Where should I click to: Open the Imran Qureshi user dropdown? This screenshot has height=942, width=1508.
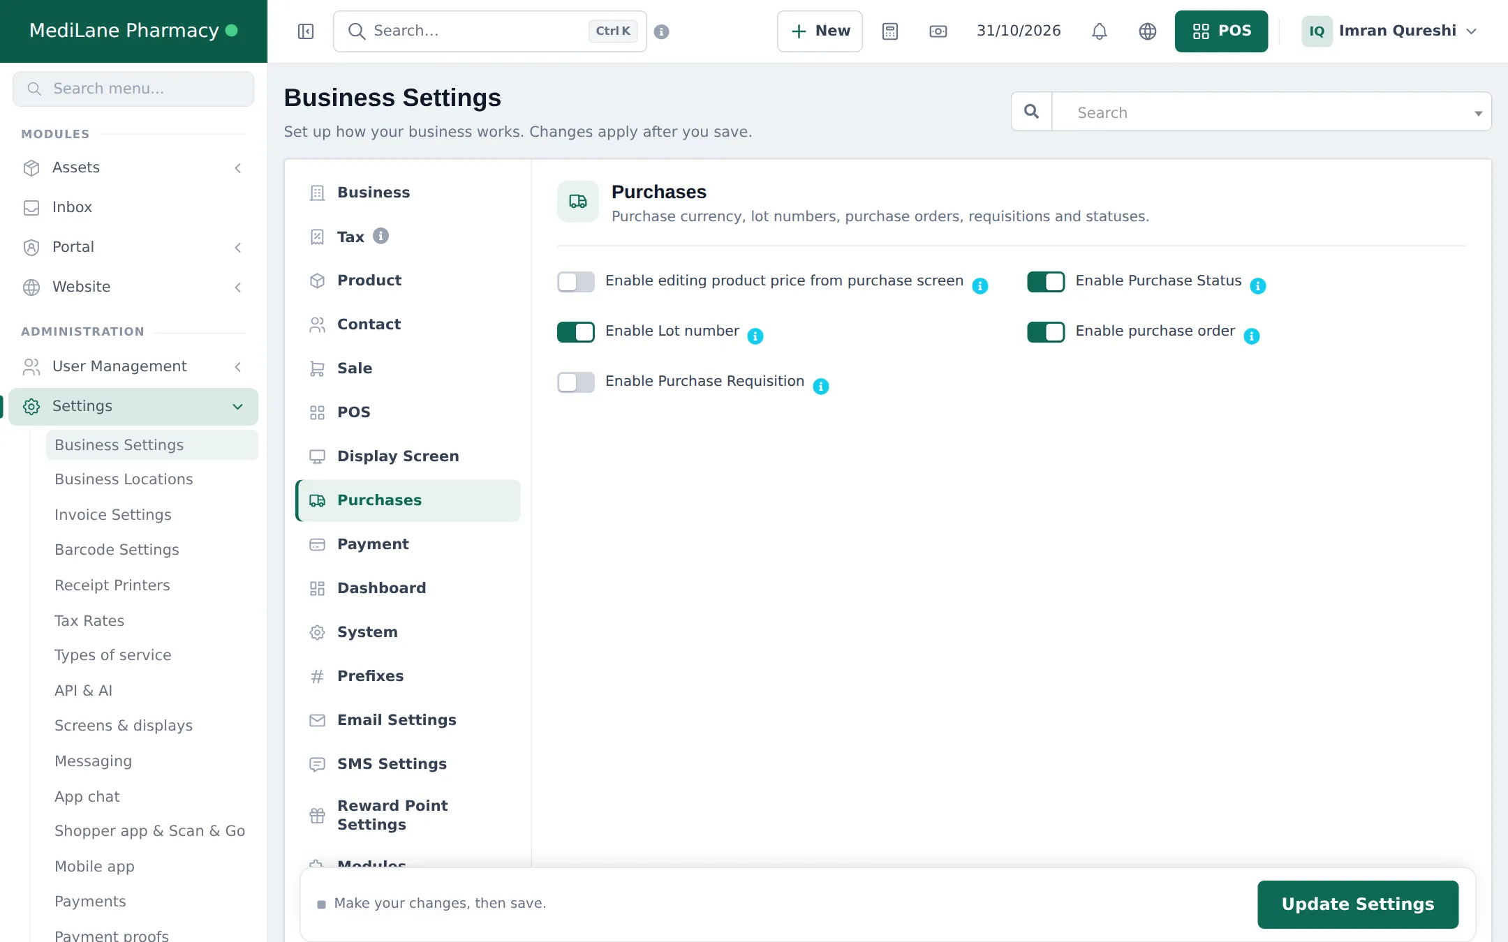click(1390, 31)
